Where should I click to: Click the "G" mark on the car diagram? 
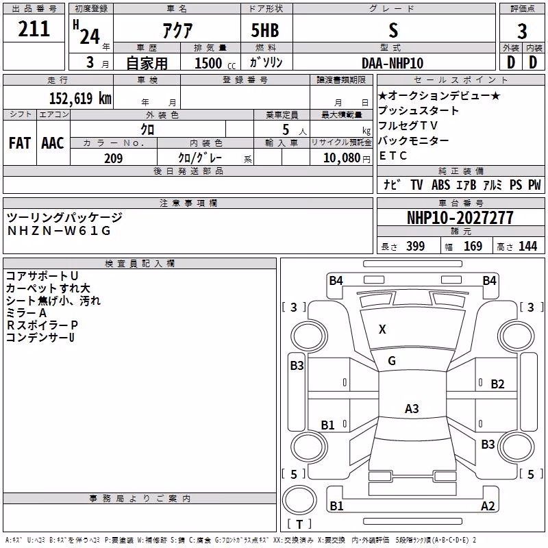(392, 361)
